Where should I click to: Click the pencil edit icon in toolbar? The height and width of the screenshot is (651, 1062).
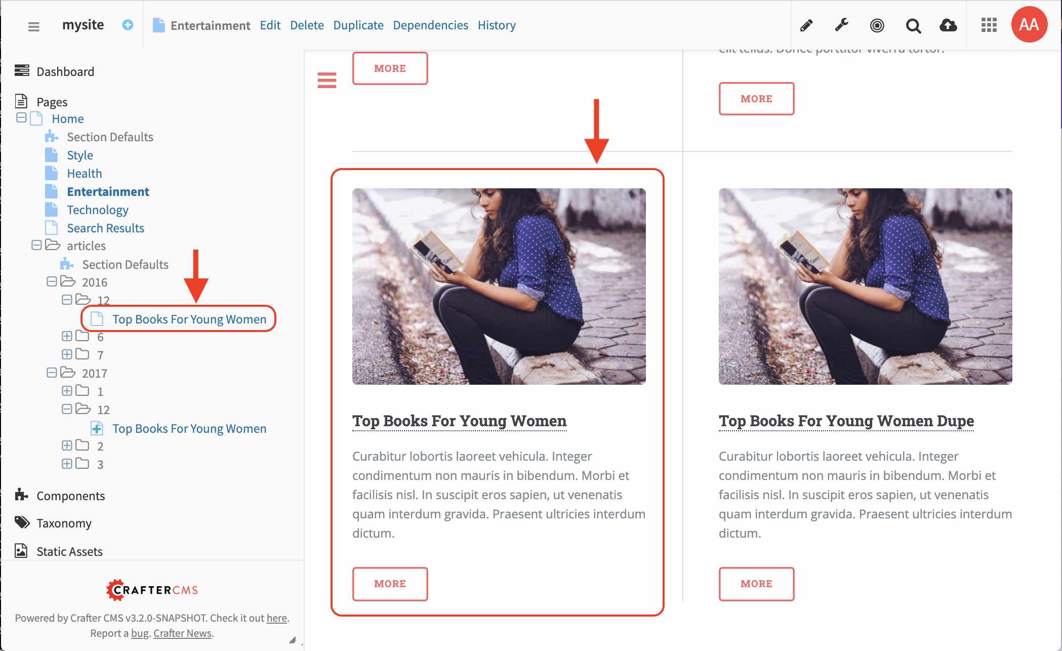point(805,25)
